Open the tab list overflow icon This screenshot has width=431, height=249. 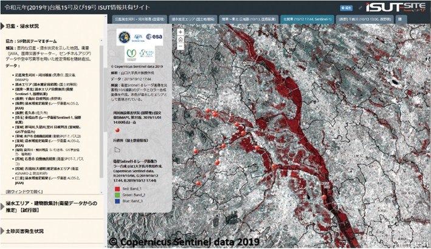(x=400, y=19)
